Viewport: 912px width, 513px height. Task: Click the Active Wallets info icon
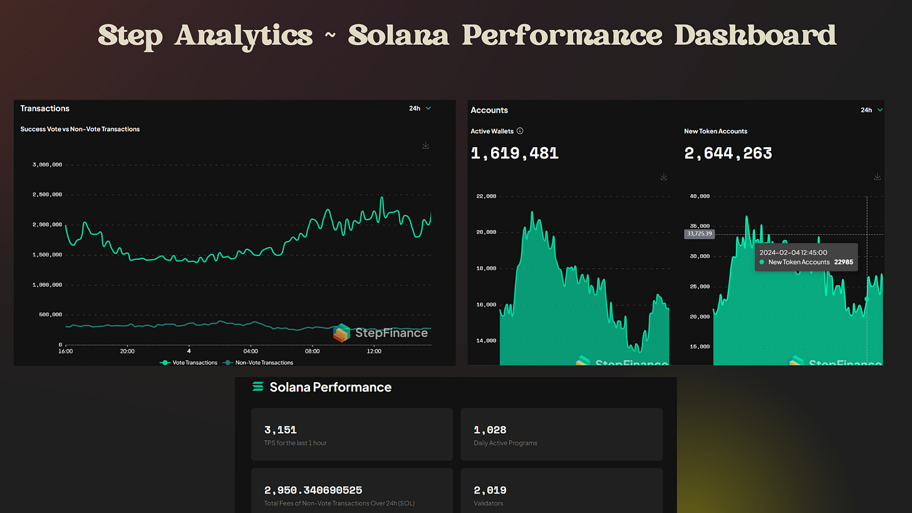pos(520,131)
